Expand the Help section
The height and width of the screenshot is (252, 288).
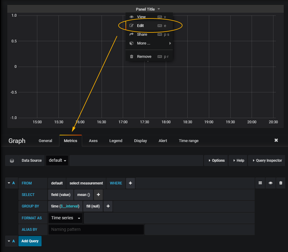tap(238, 161)
